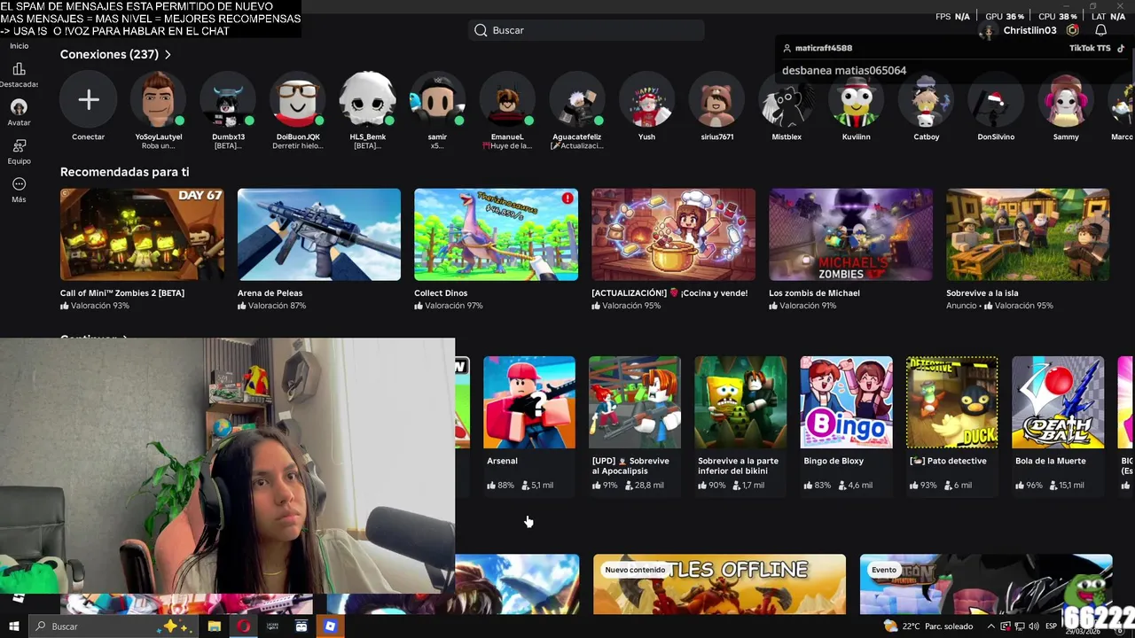1135x638 pixels.
Task: Open sirius7671's connection avatar
Action: [716, 100]
